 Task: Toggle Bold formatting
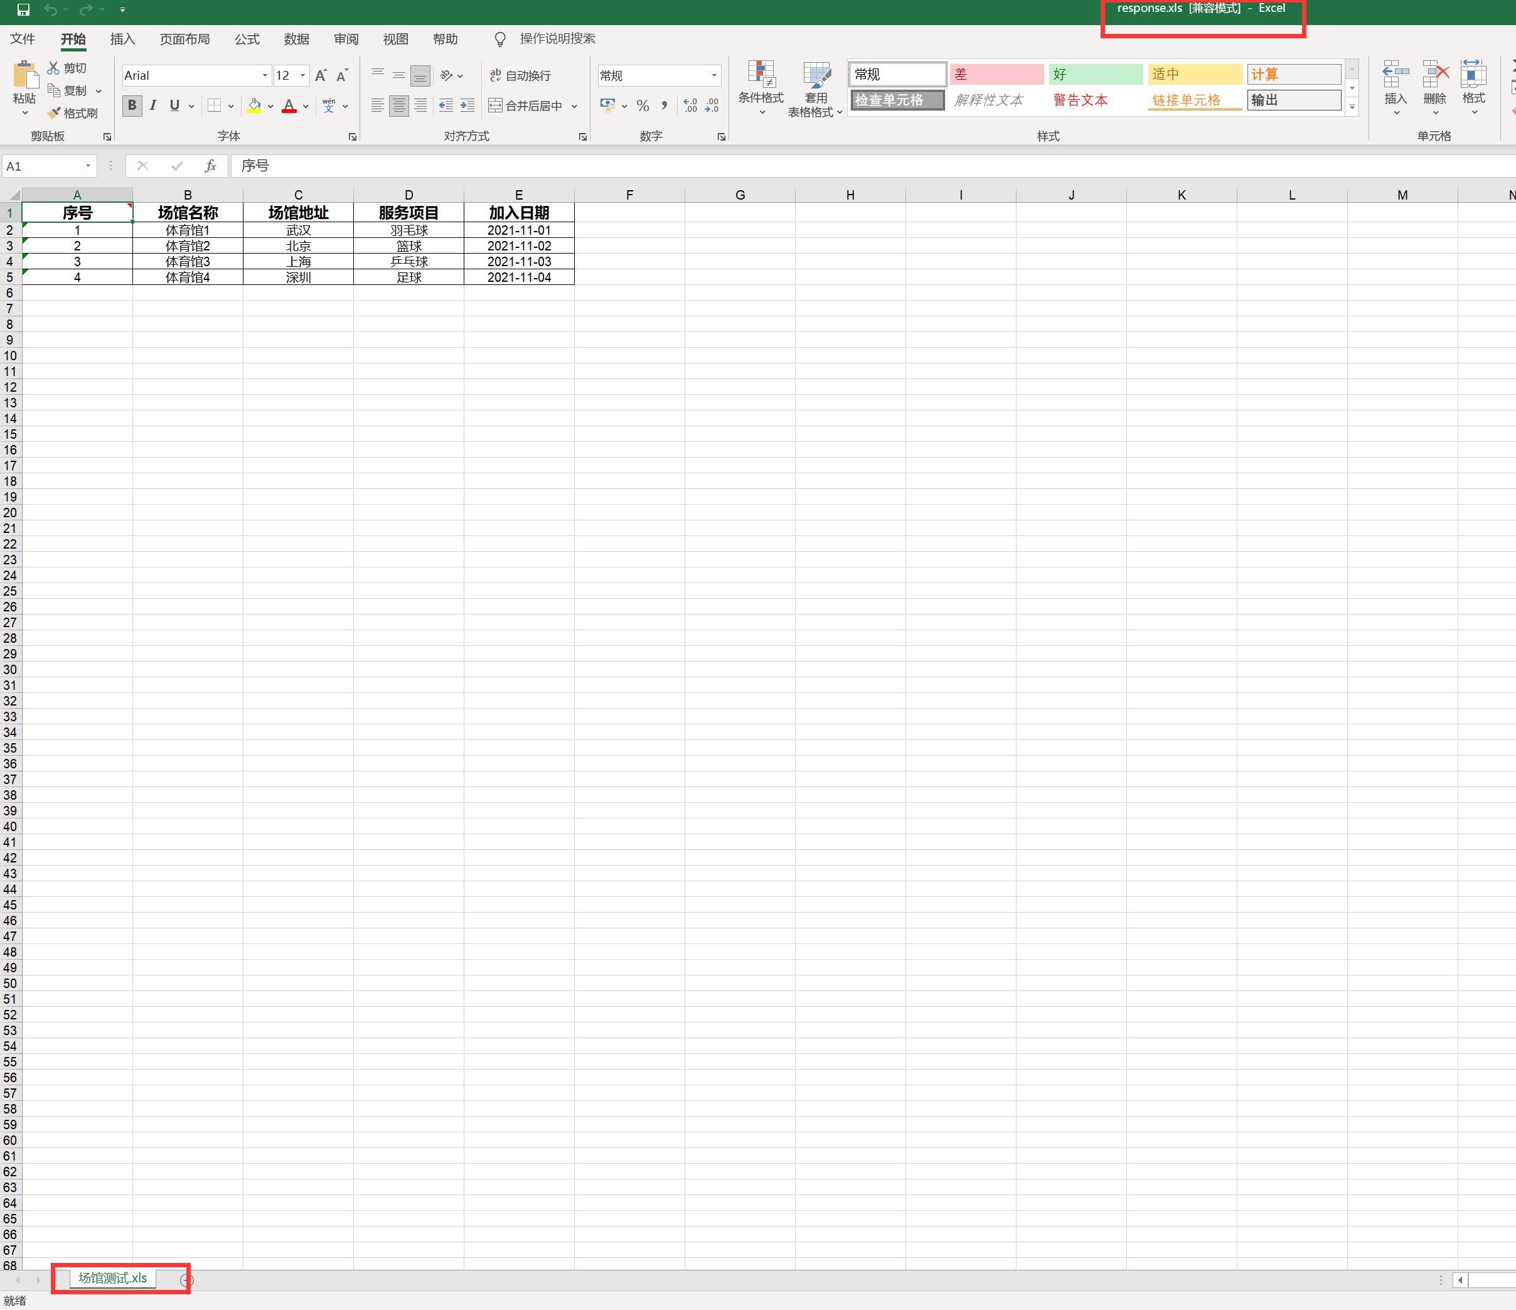[x=132, y=105]
